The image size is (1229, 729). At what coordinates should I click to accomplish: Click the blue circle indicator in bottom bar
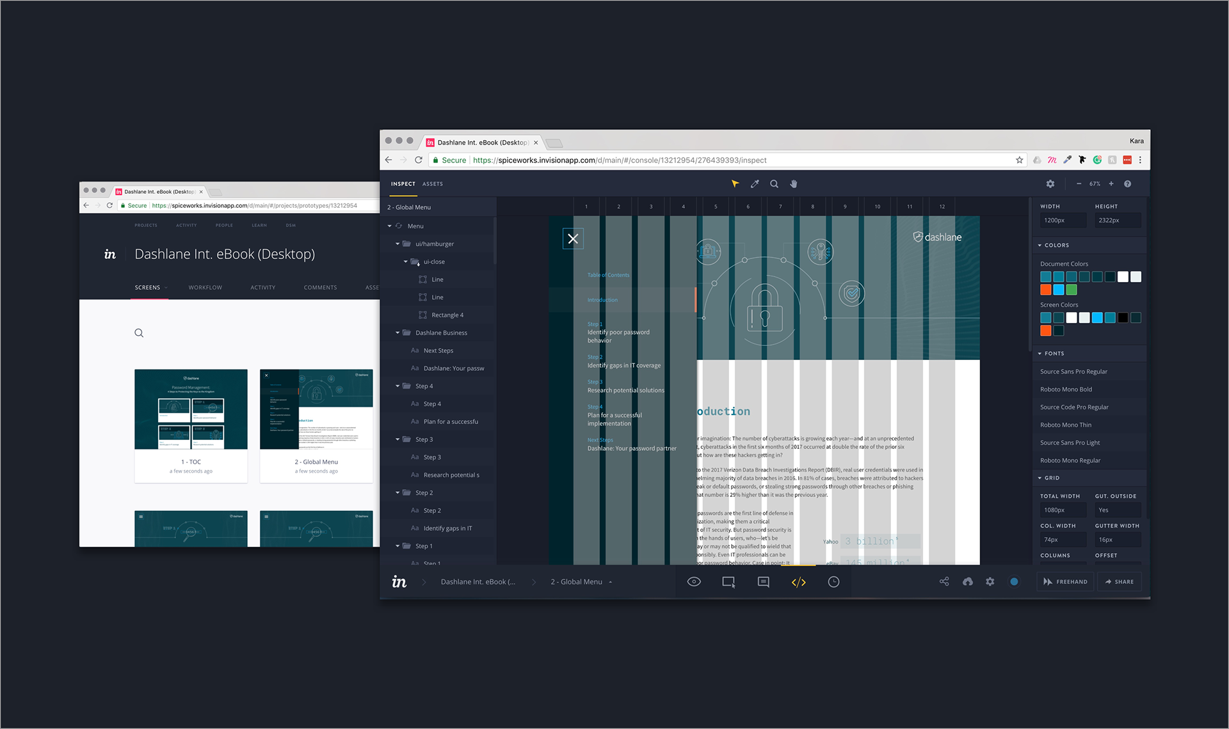point(1014,581)
